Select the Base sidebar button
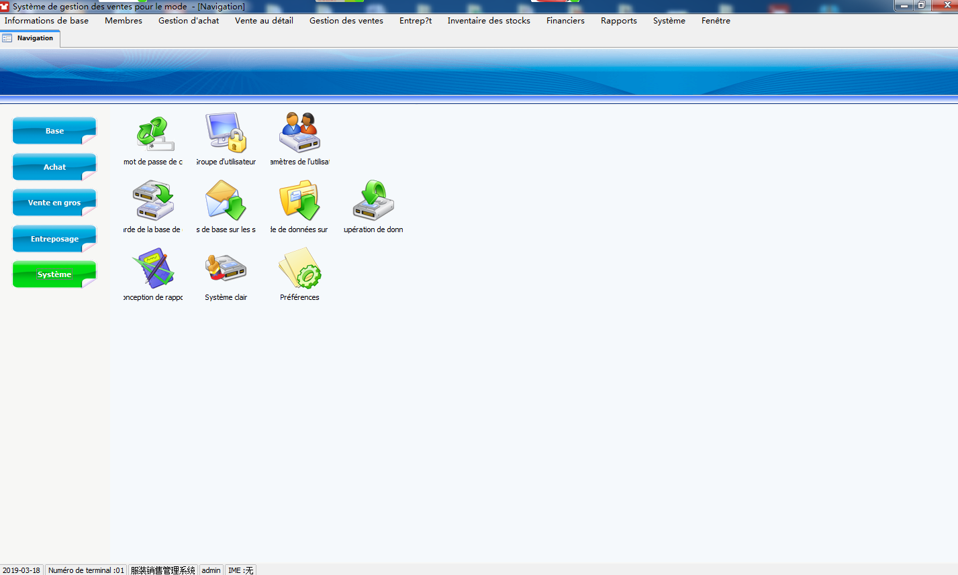Screen dimensions: 958x575 tap(54, 131)
